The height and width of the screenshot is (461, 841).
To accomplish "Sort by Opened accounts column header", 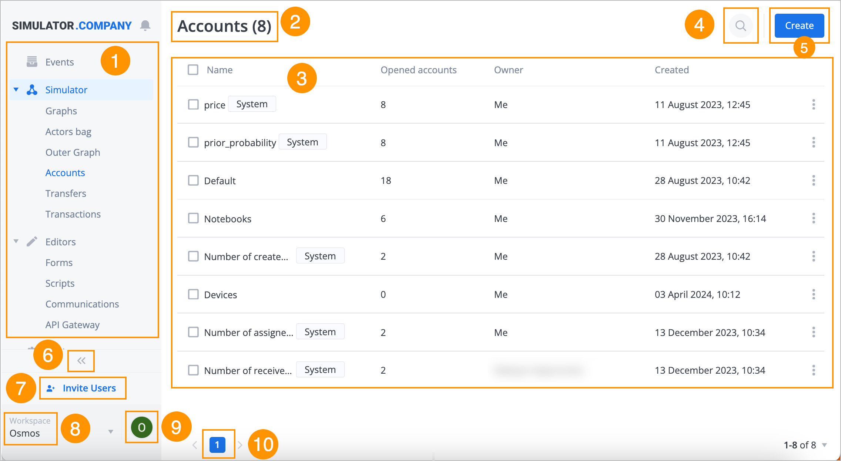I will [419, 70].
